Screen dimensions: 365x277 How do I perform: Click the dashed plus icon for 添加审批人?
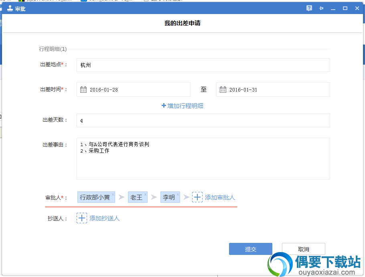[197, 198]
